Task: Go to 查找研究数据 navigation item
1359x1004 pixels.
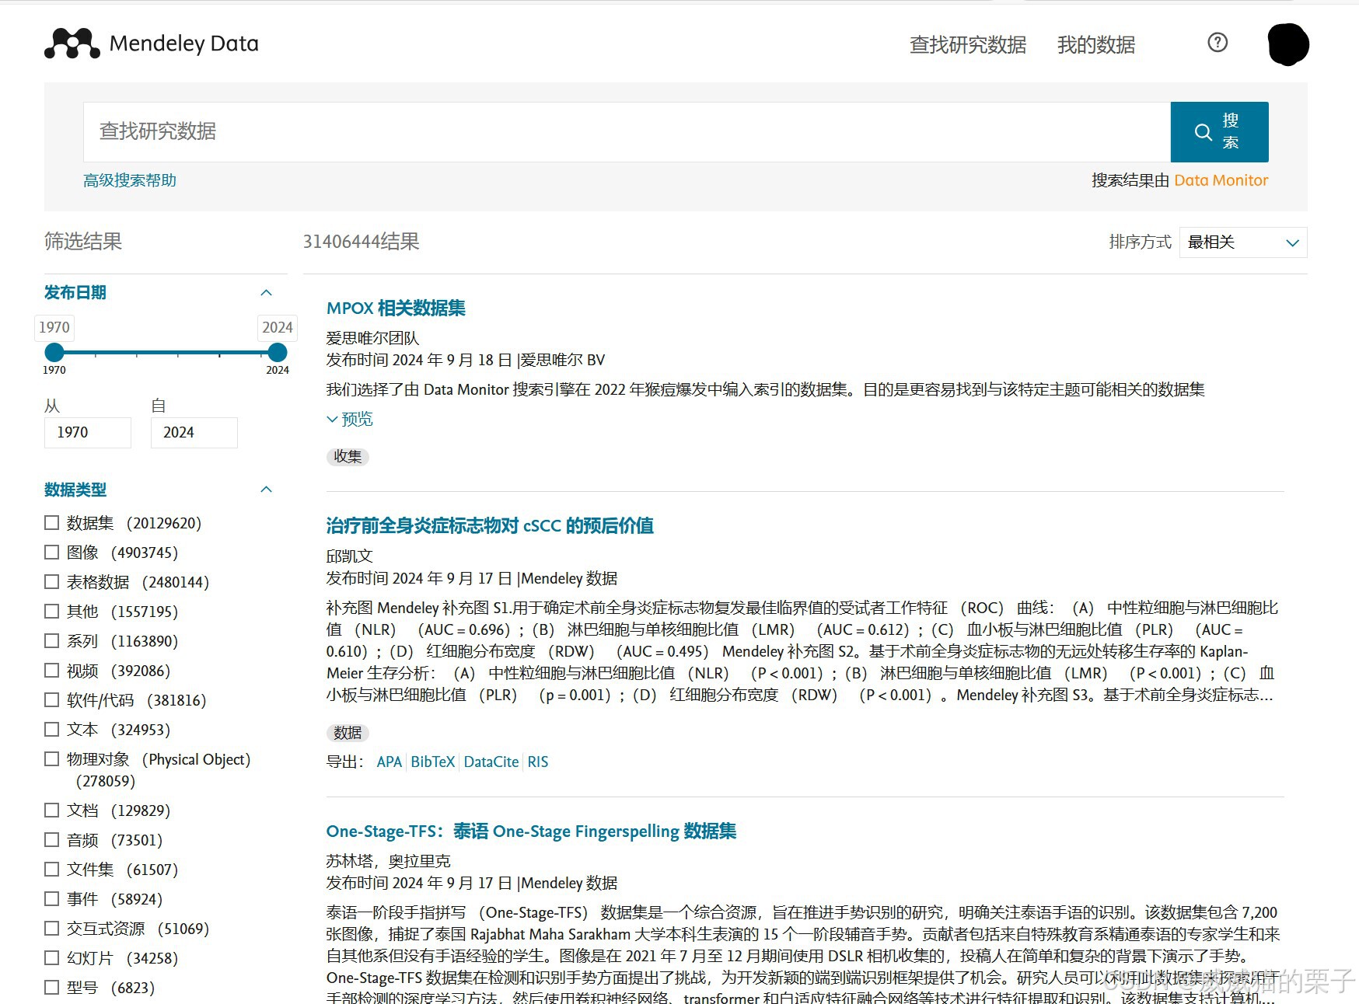Action: coord(968,45)
